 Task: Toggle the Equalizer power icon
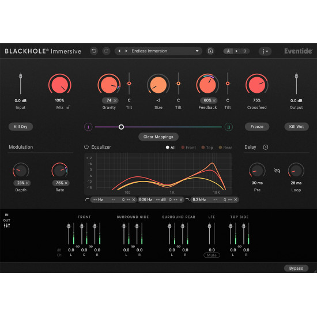(x=86, y=147)
